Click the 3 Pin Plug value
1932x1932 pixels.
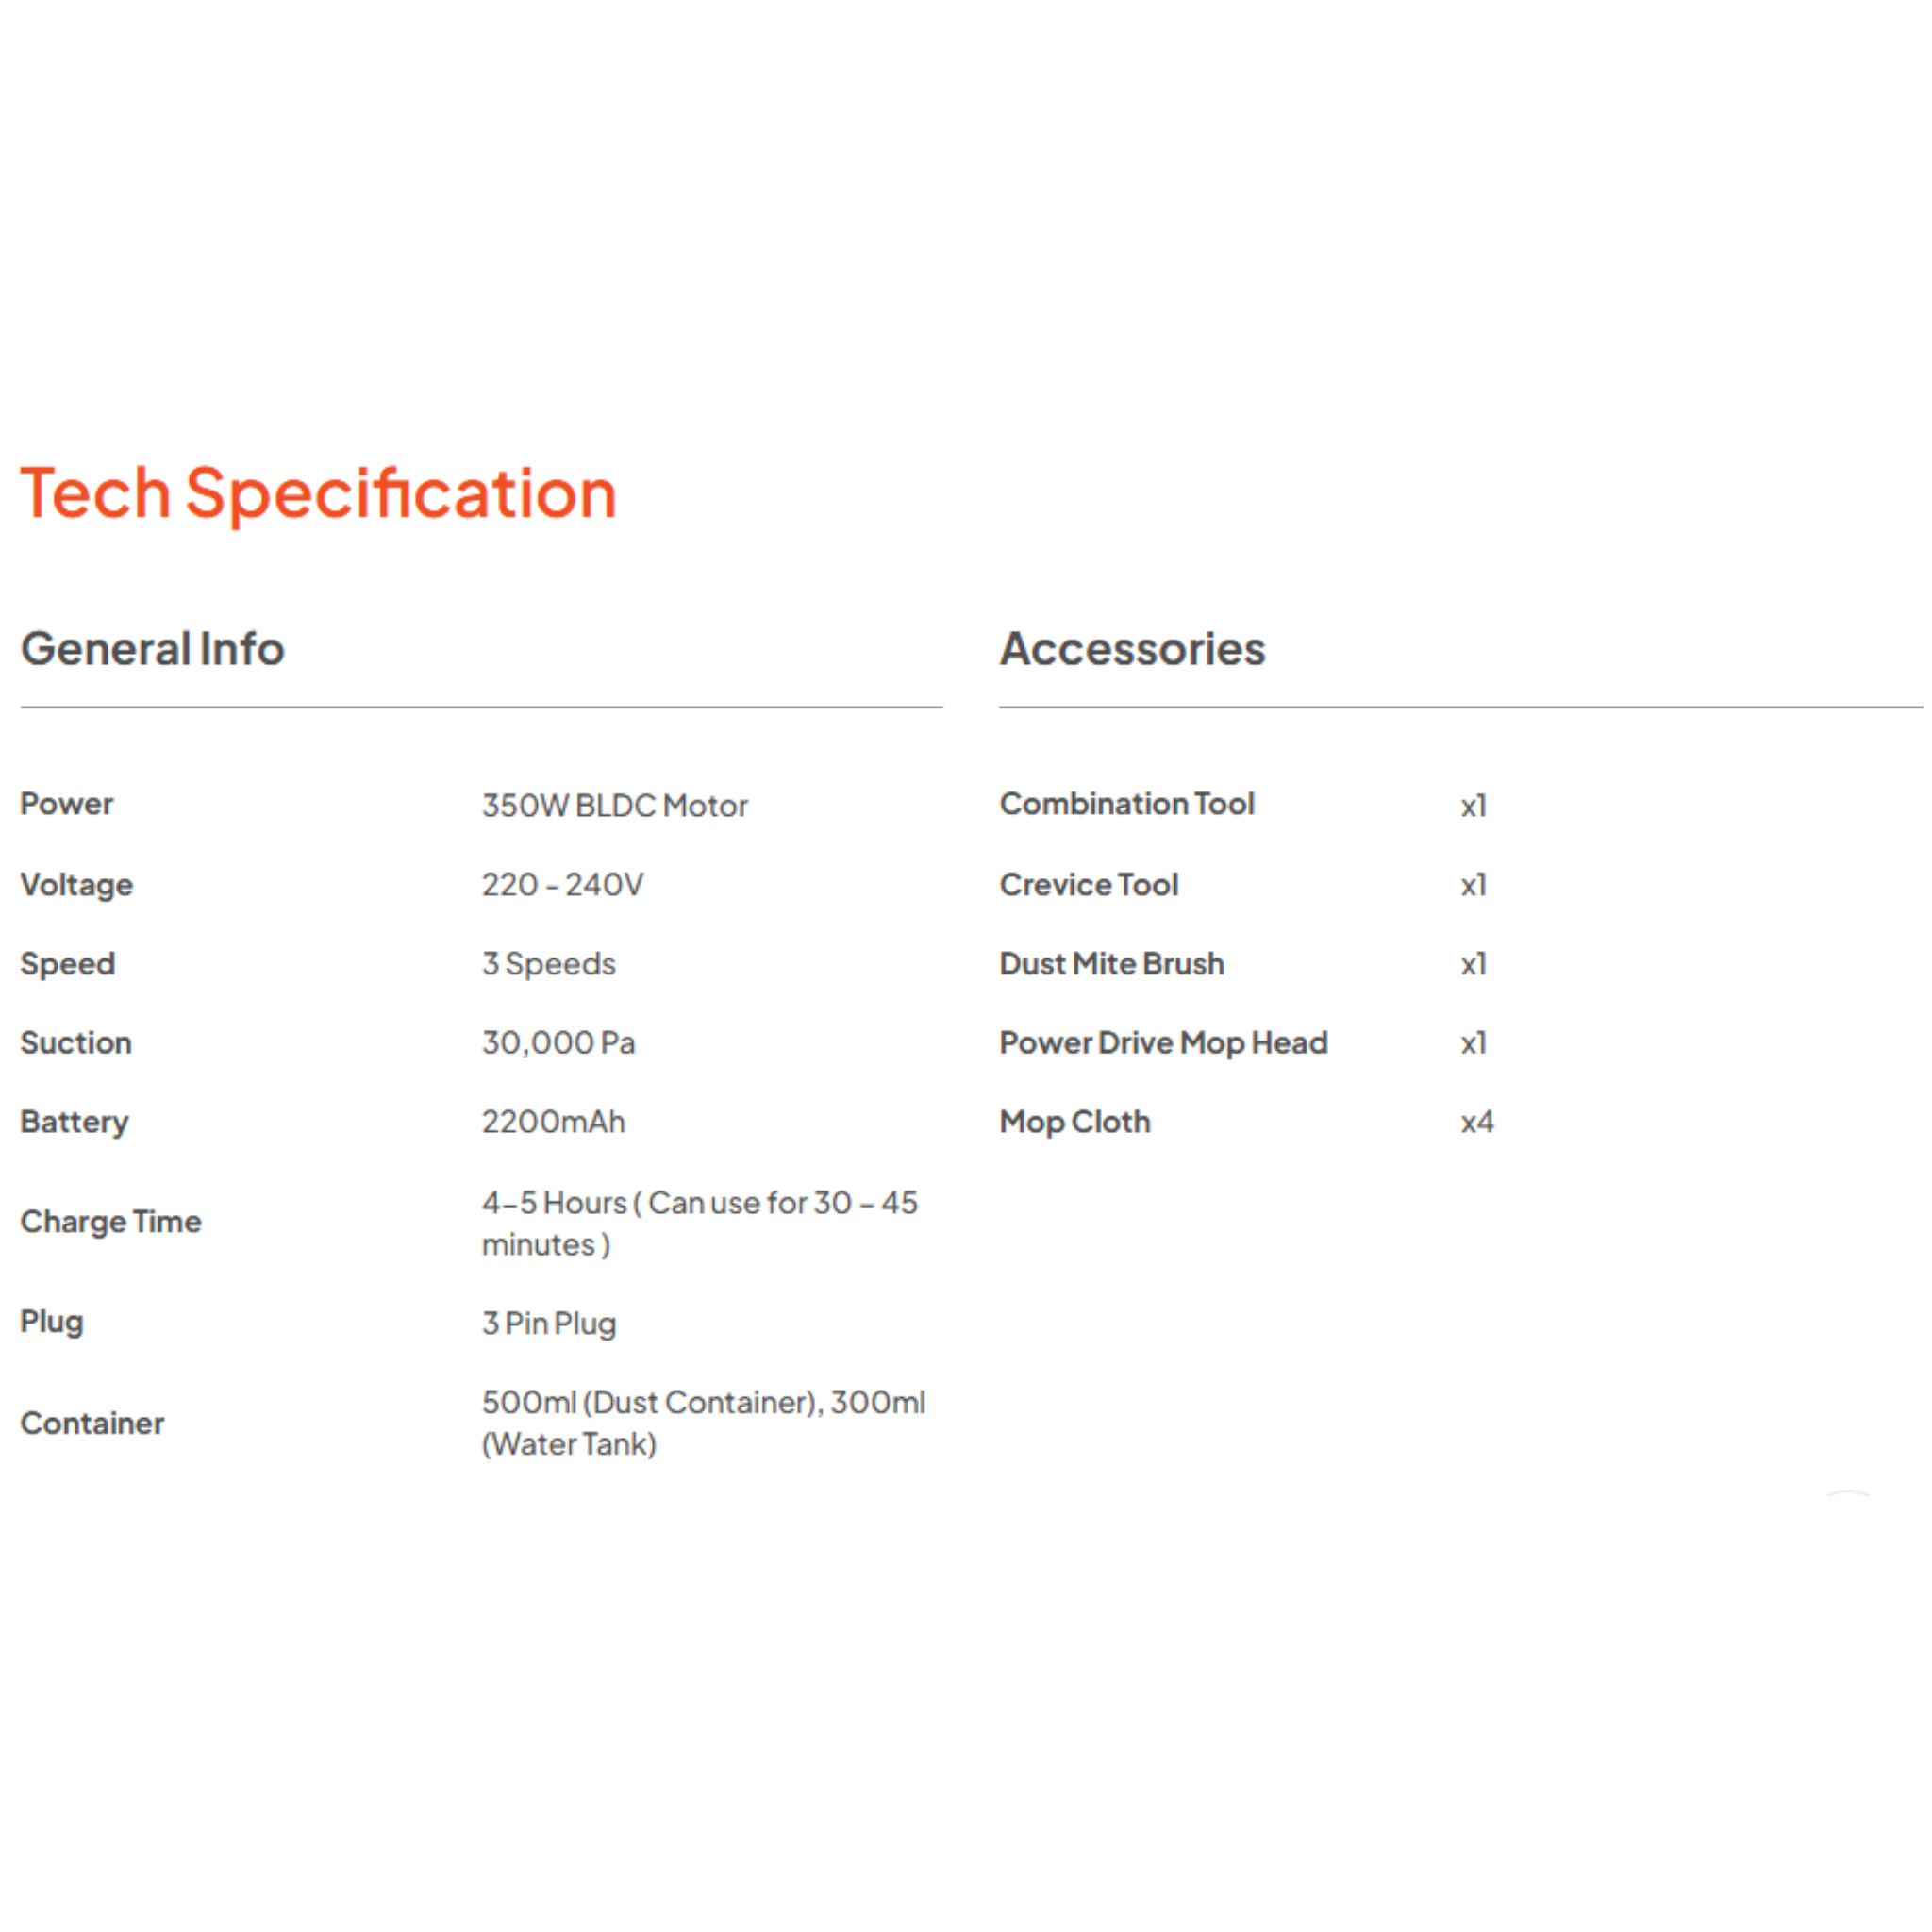[548, 1323]
